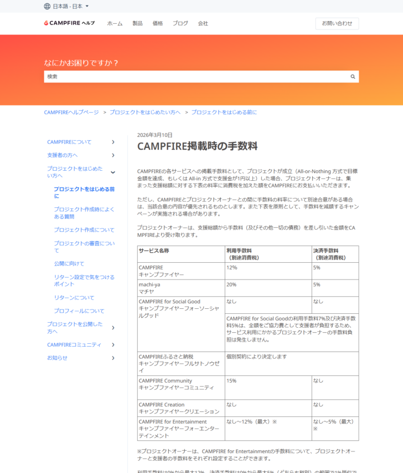Viewport: 403px width, 473px height.
Task: Click the 12% cell in CAMPFIRE row
Action: 268,271
